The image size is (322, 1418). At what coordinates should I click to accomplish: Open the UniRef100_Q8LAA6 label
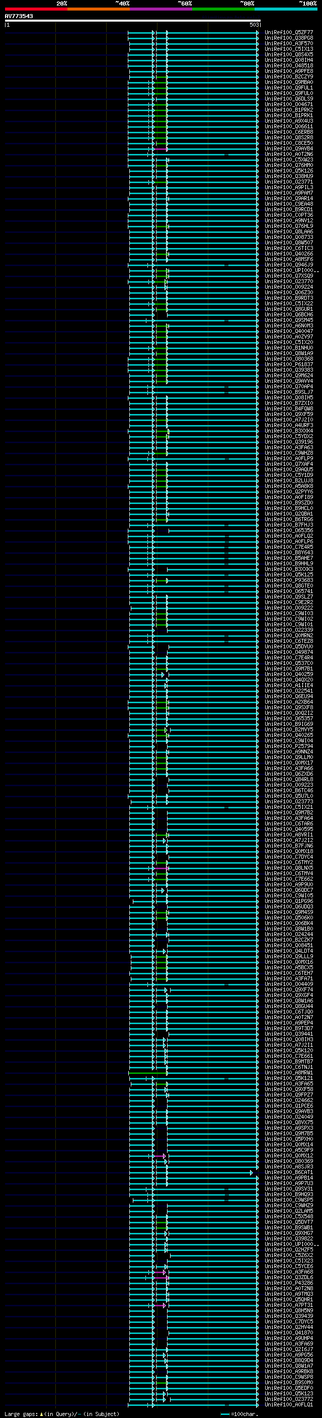click(289, 232)
